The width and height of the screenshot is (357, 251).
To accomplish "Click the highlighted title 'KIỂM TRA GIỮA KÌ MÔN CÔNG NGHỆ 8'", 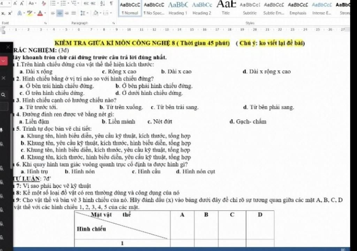I will coord(115,43).
